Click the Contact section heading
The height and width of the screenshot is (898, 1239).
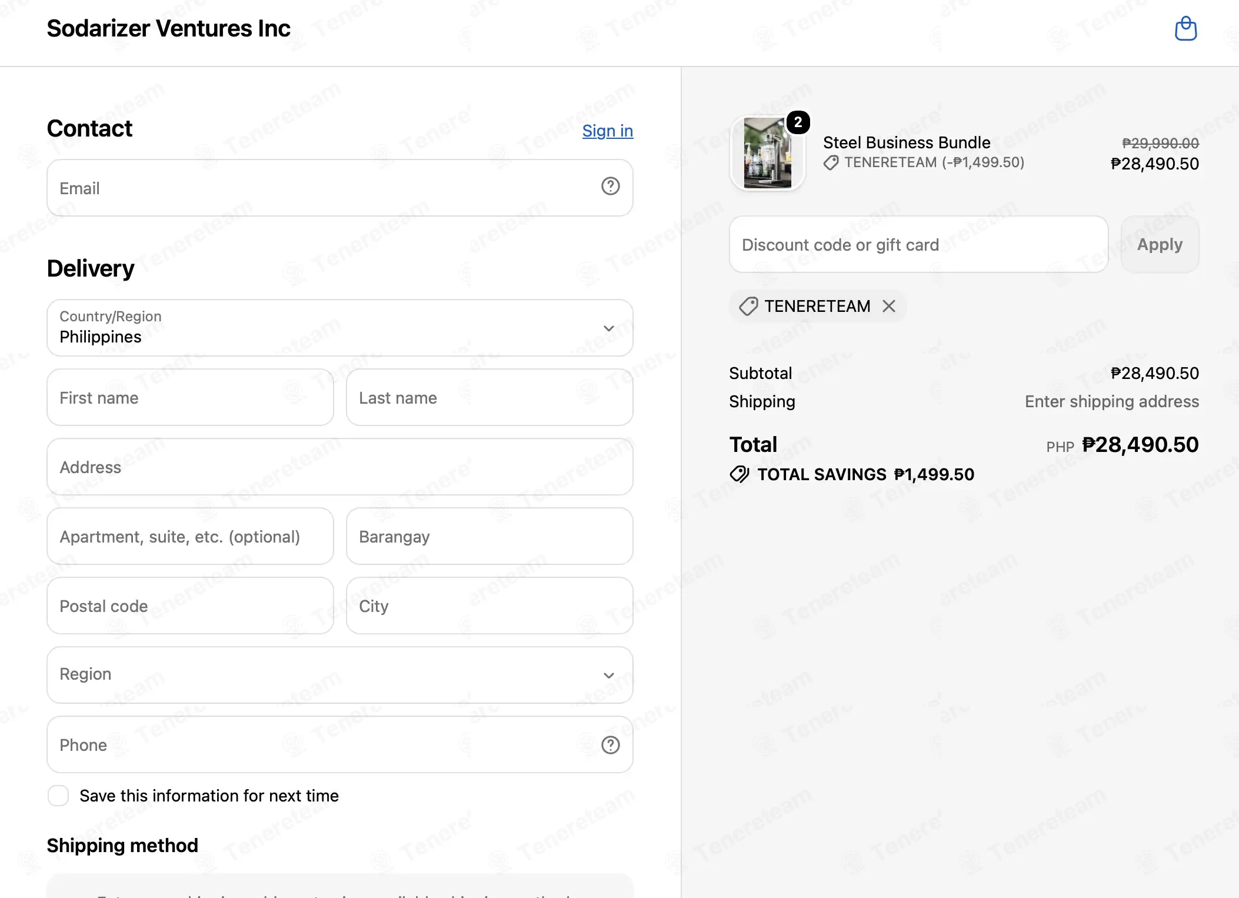(x=89, y=128)
